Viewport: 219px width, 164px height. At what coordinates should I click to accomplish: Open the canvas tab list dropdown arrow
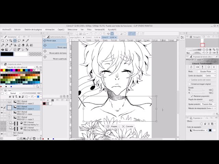[x=178, y=37]
